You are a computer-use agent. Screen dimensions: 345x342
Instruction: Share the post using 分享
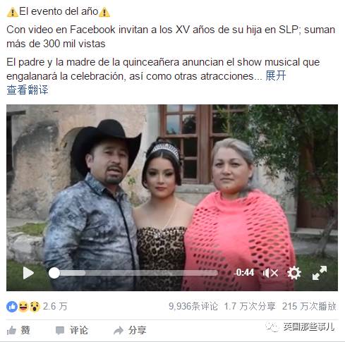pyautogui.click(x=130, y=330)
